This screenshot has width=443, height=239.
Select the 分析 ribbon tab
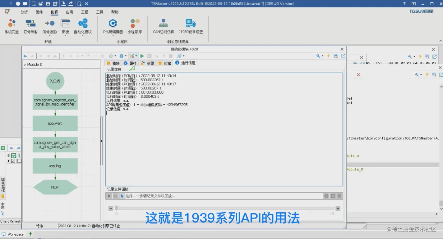(24, 12)
